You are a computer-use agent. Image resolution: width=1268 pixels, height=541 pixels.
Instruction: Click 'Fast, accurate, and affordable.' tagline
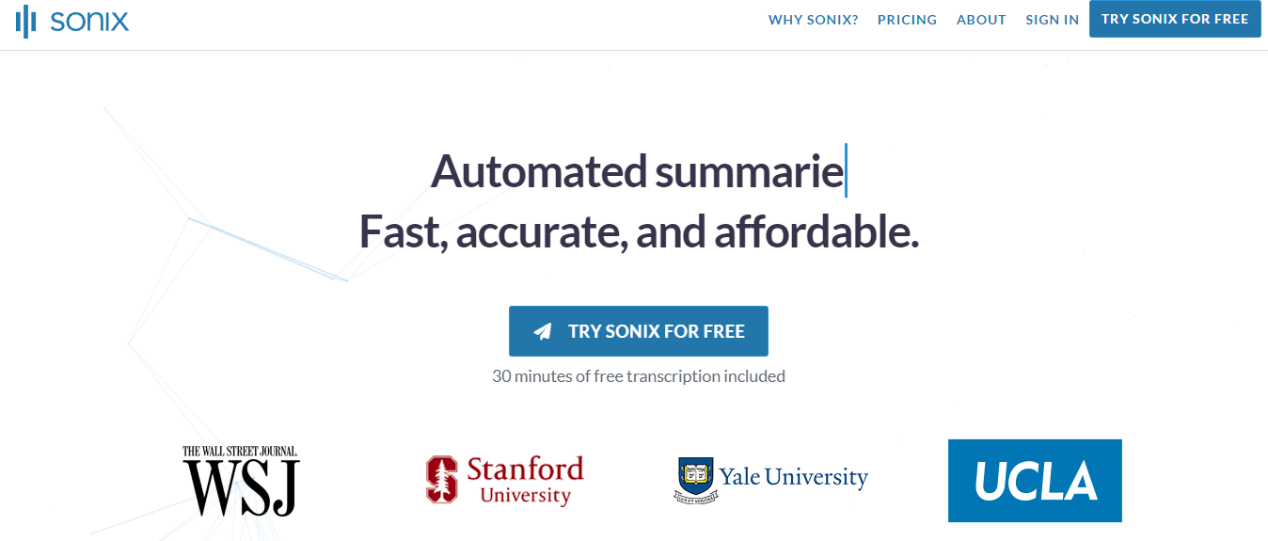(639, 231)
